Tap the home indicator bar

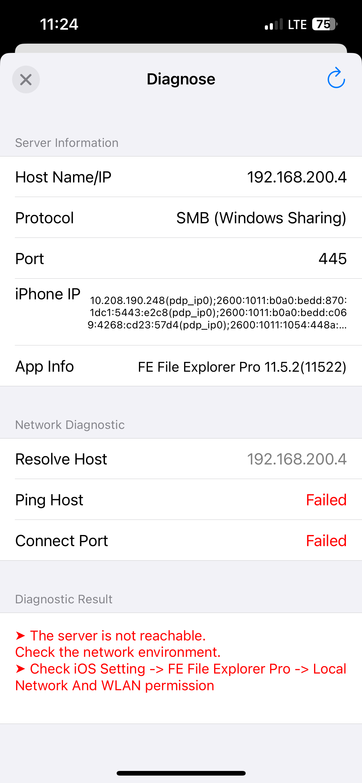181,773
